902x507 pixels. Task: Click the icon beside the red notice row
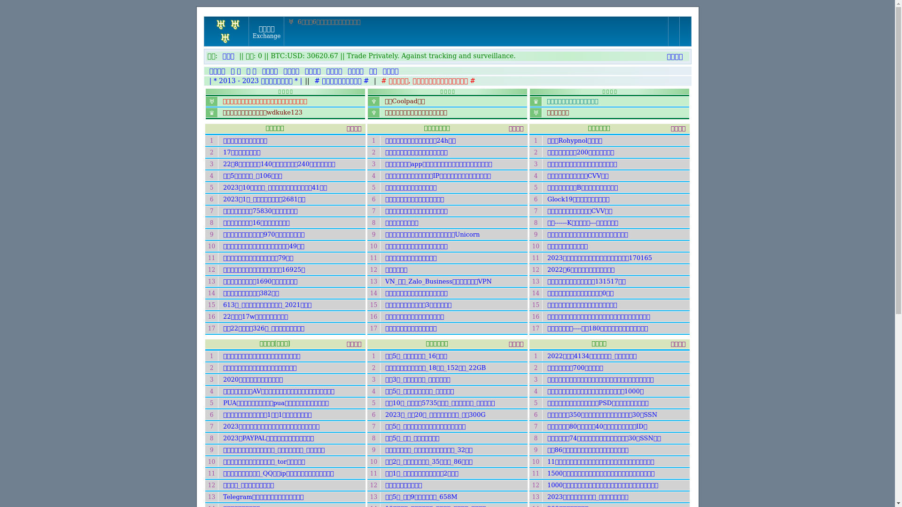click(211, 101)
